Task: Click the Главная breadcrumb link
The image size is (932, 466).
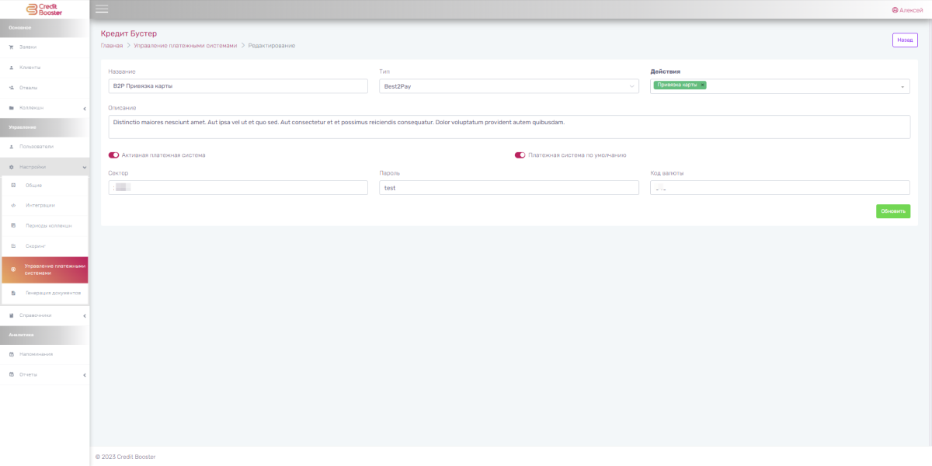Action: 112,46
